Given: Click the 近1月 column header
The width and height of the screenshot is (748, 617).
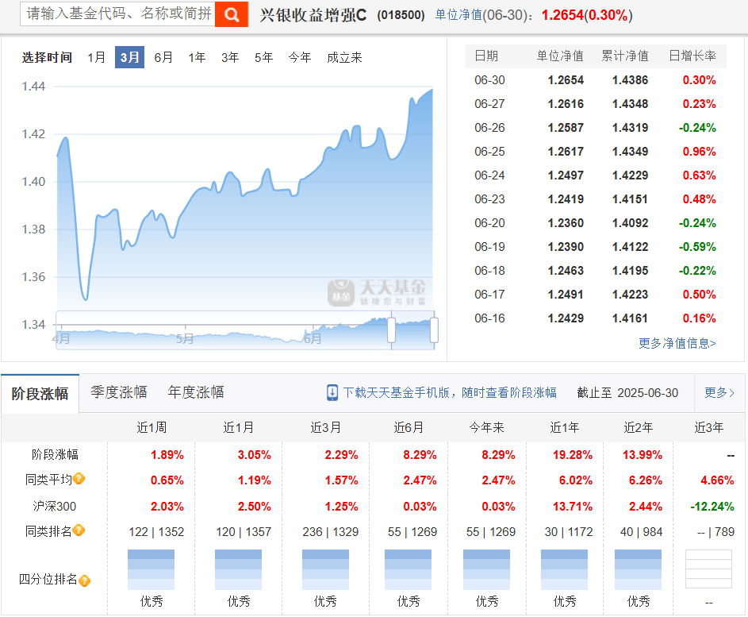Looking at the screenshot, I should [239, 427].
